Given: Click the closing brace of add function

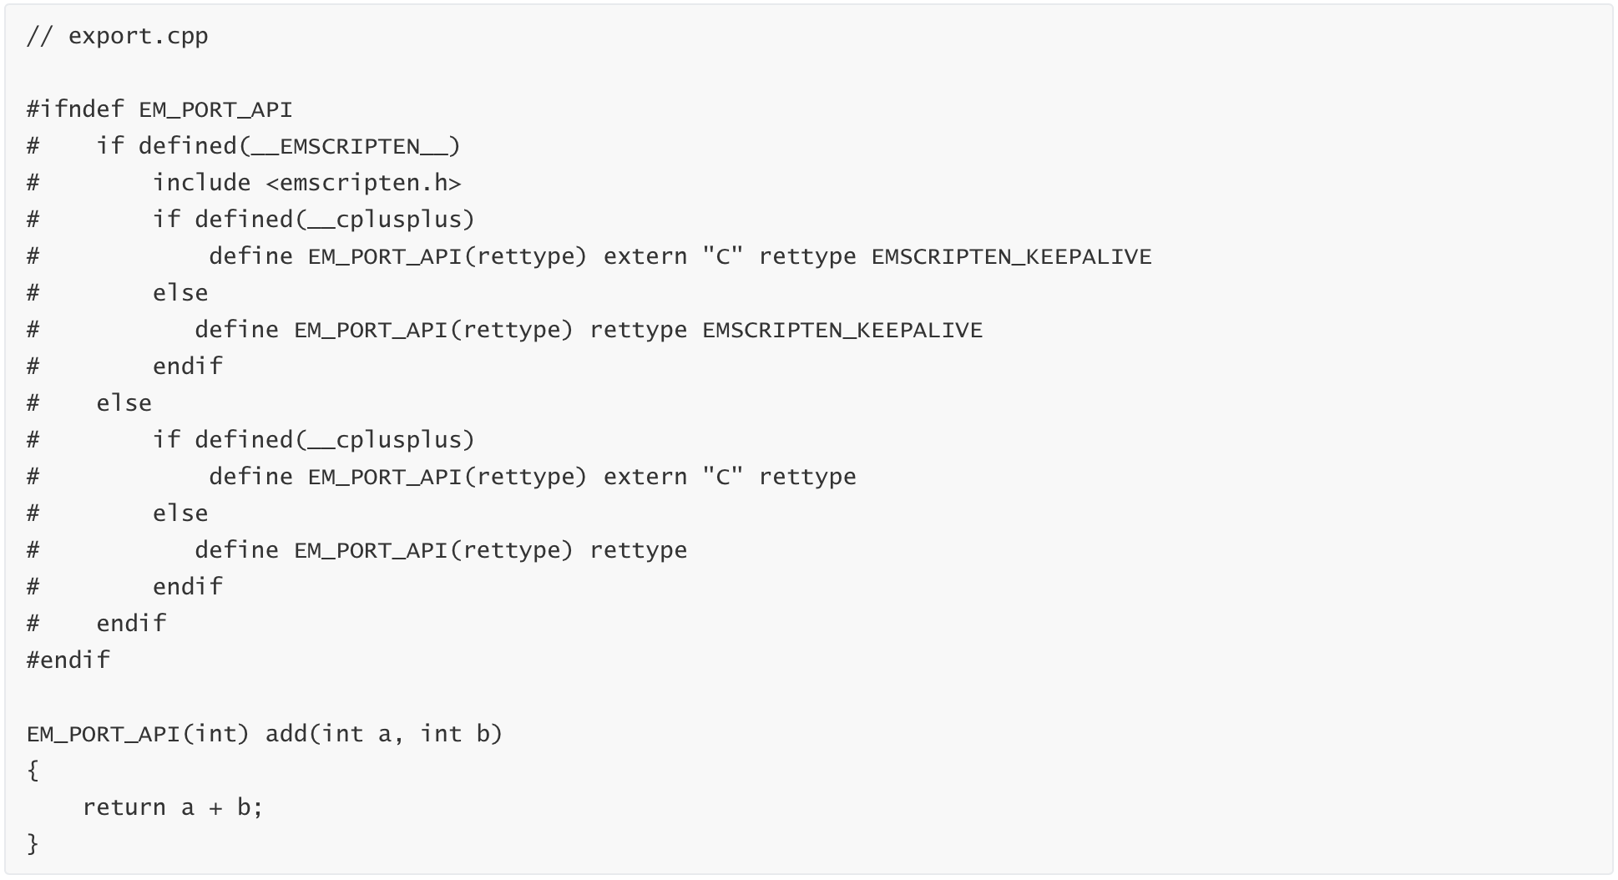Looking at the screenshot, I should coord(33,844).
